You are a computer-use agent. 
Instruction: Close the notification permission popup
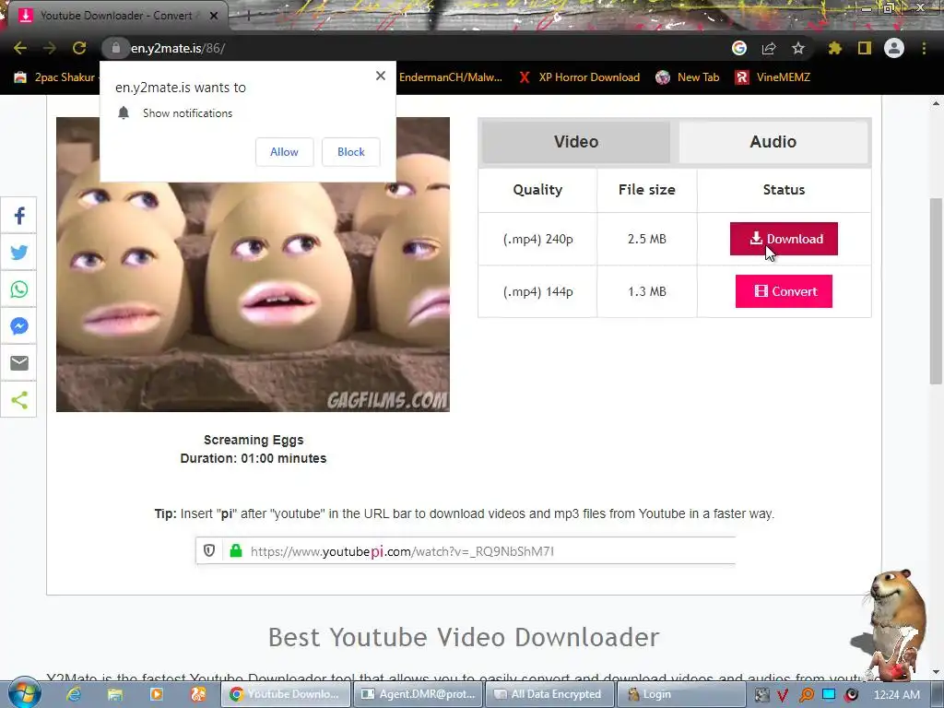381,76
